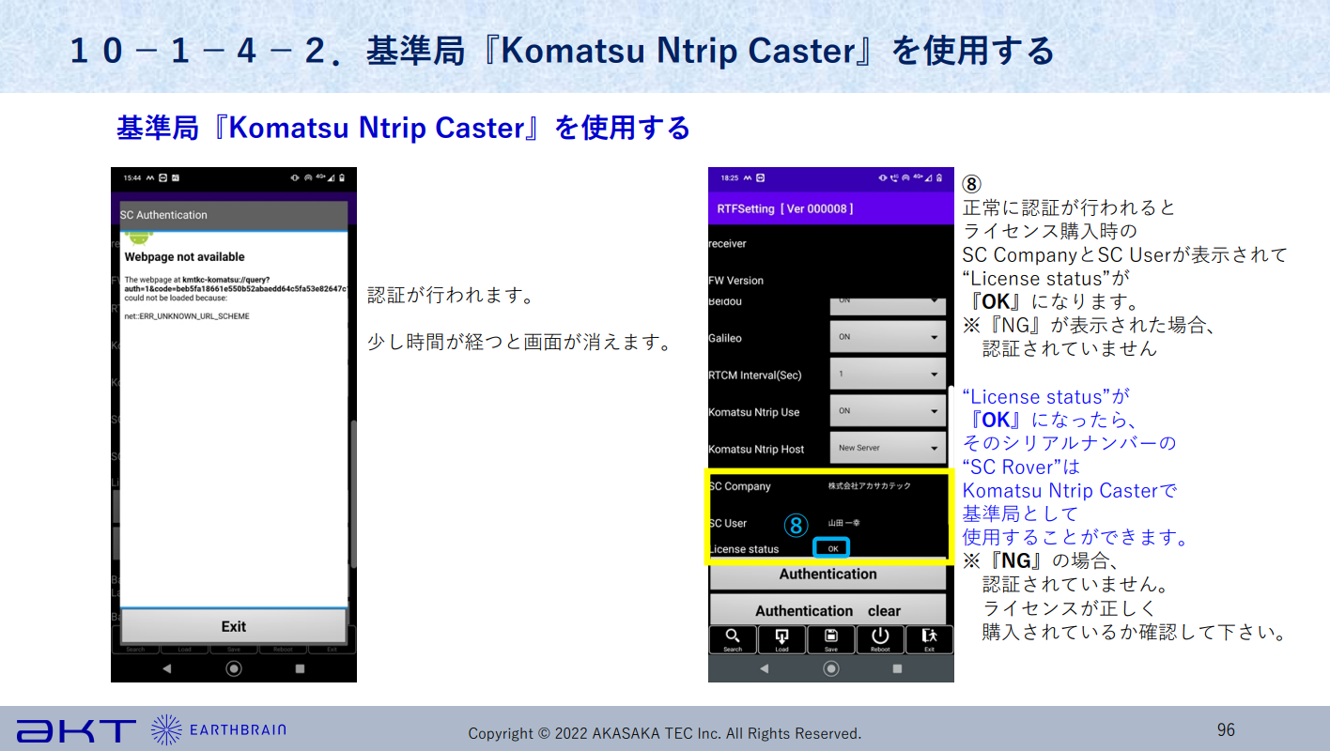Click the text '購入されているか確認して下さい。'
Screen dimensions: 1330x751
(x=1134, y=632)
